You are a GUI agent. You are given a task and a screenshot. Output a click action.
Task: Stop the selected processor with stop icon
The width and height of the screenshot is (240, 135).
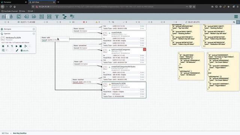(21, 46)
